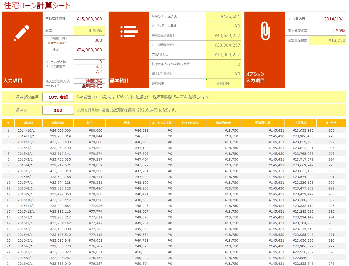This screenshot has height=266, width=349.
Task: Open the ボーナス返済月 4月 dropdown
Action: tap(89, 67)
